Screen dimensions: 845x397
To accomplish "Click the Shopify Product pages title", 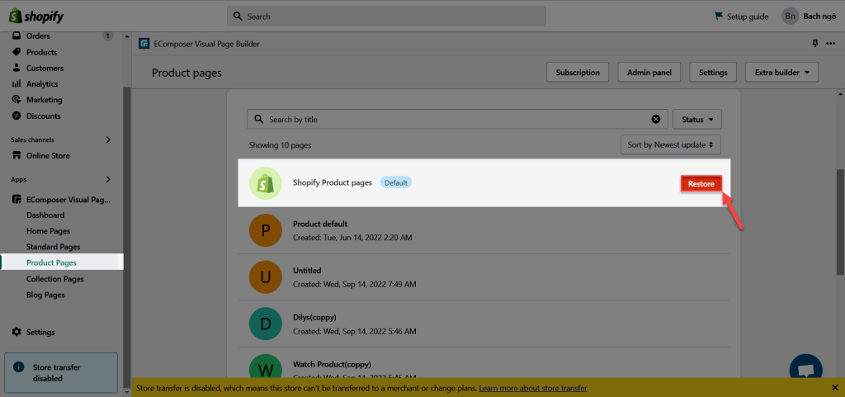I will click(x=333, y=182).
